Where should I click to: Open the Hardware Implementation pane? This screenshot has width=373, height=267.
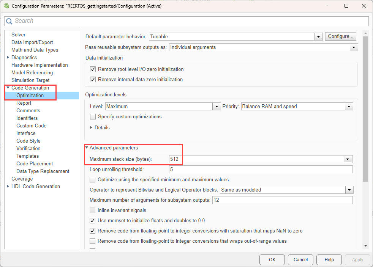[40, 65]
